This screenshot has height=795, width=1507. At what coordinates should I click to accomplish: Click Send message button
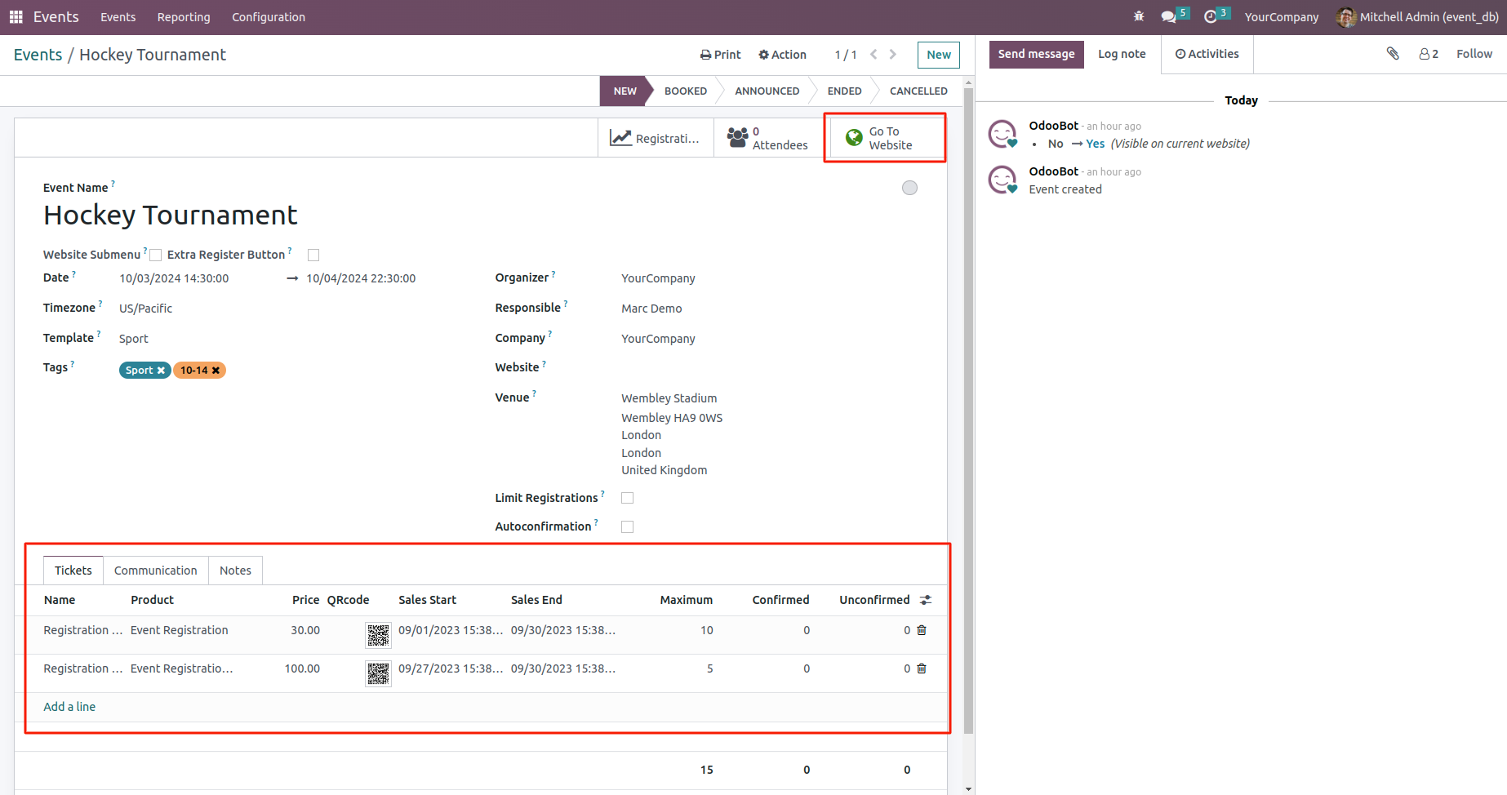pos(1037,55)
